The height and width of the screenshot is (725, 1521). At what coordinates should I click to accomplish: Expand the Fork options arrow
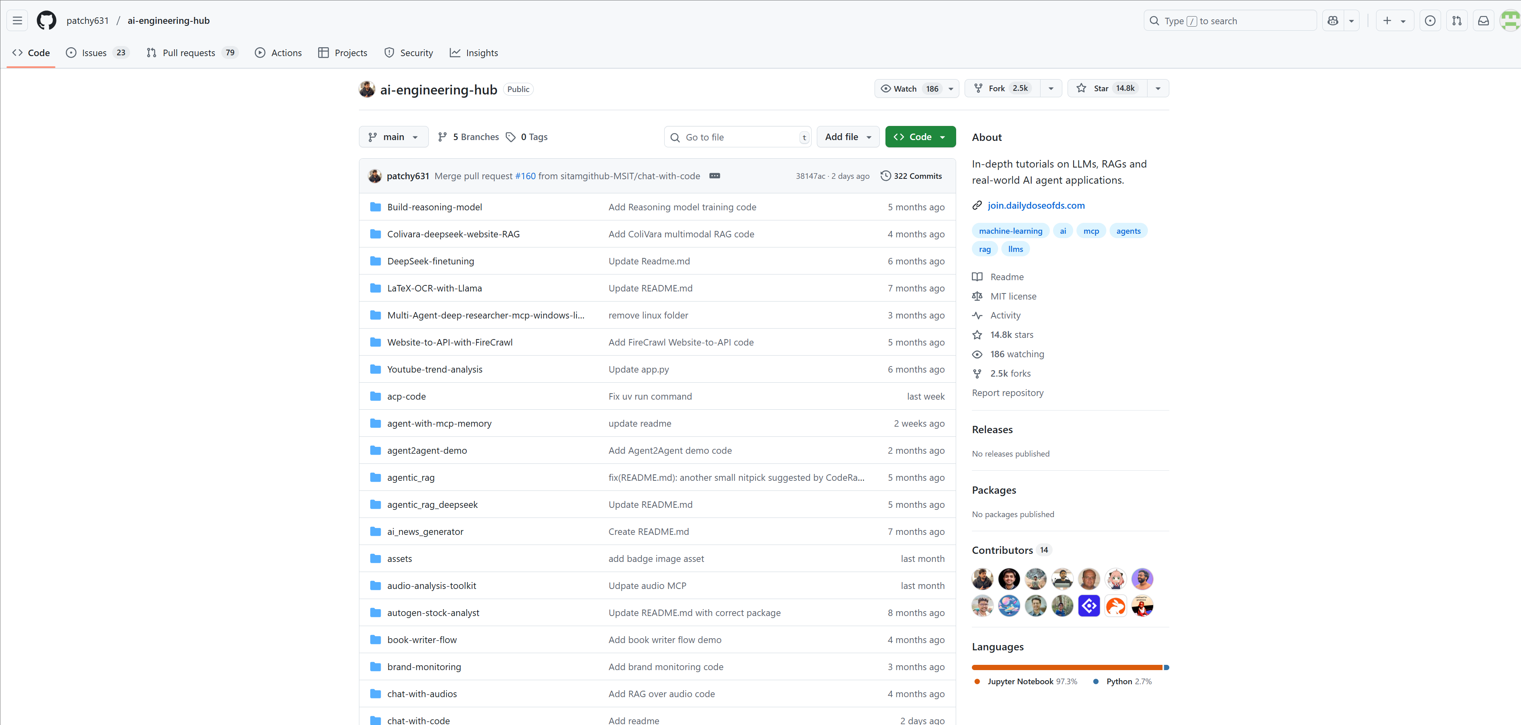coord(1051,88)
